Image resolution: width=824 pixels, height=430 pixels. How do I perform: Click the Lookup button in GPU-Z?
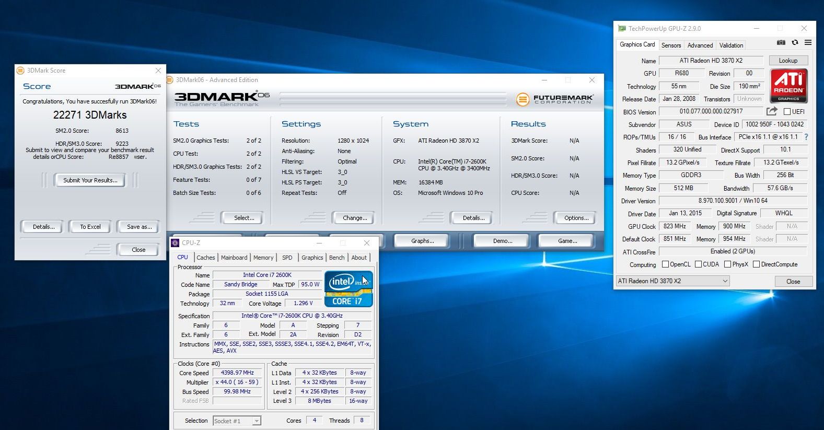click(x=788, y=61)
